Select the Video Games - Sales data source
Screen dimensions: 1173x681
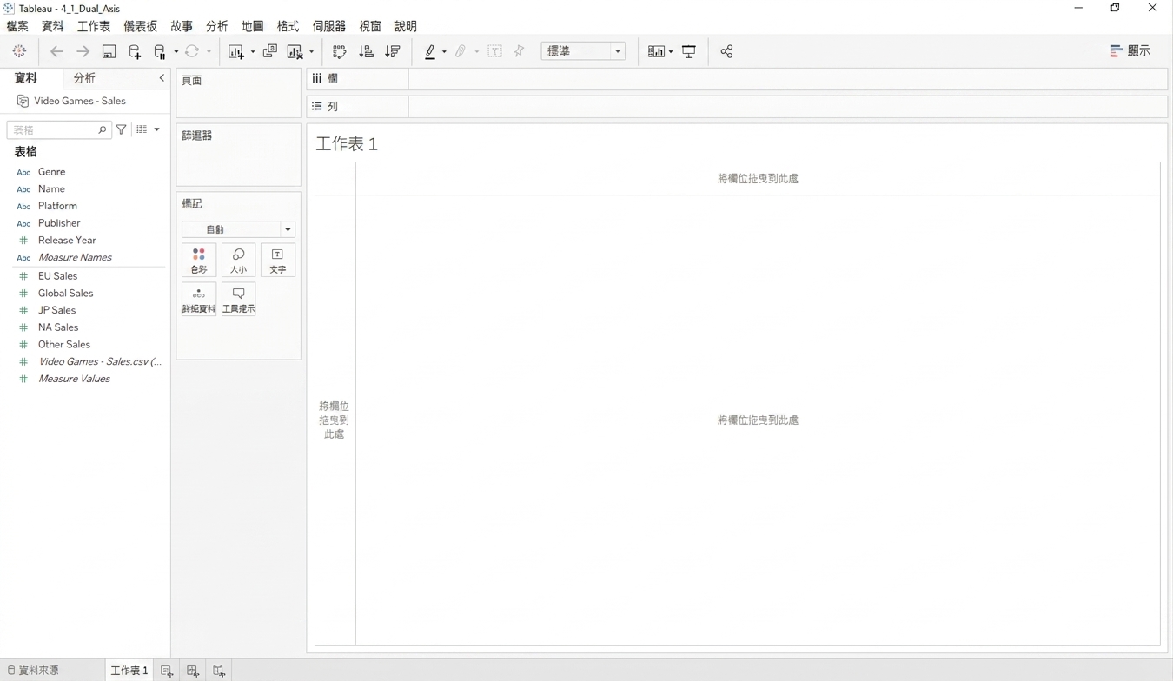click(80, 101)
